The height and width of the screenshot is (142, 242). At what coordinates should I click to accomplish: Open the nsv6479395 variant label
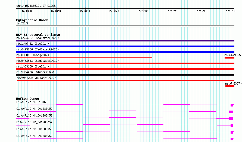click(x=232, y=55)
